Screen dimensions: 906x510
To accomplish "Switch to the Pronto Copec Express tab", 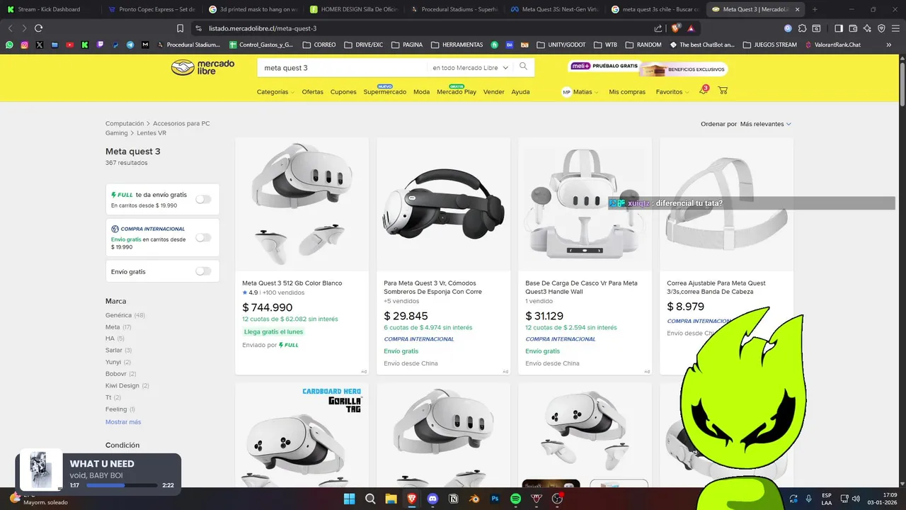I will coord(151,9).
